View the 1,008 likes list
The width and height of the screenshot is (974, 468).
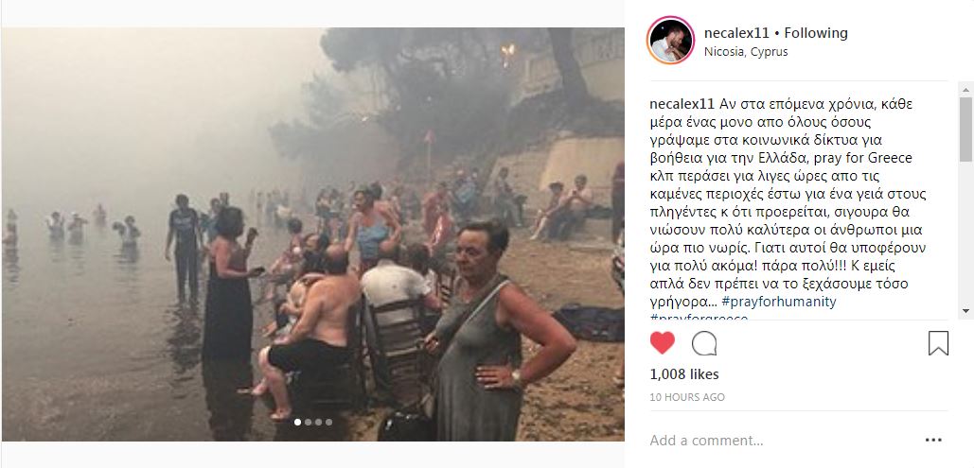pos(684,374)
